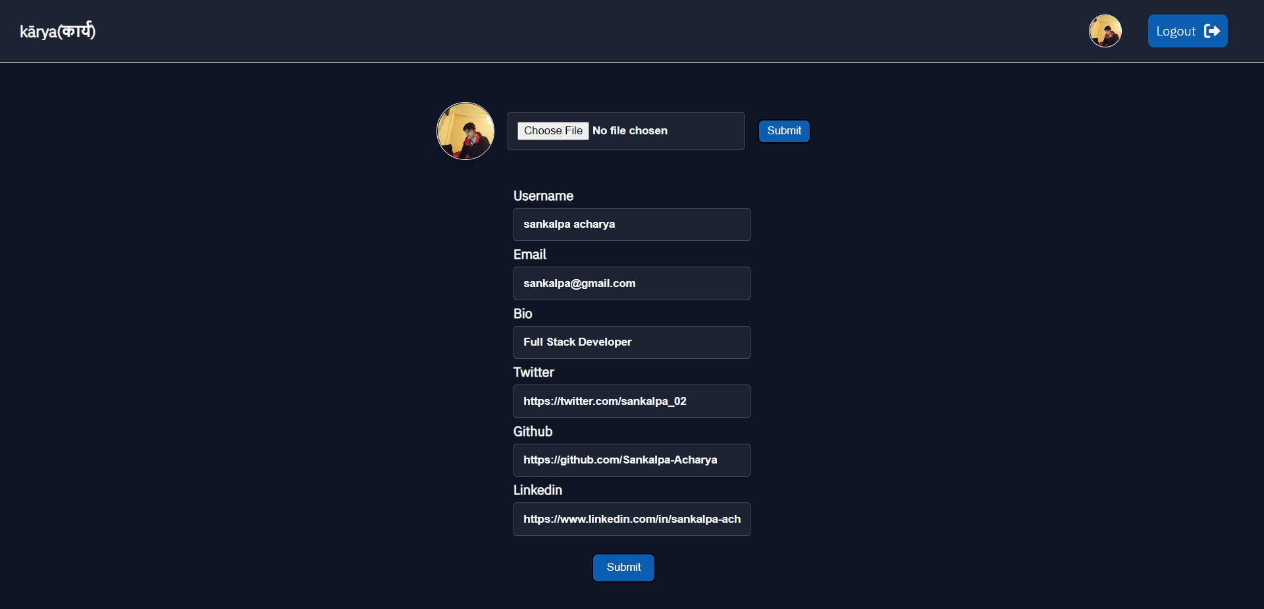The height and width of the screenshot is (609, 1264).
Task: Focus the Linkedin URL input
Action: pos(631,519)
